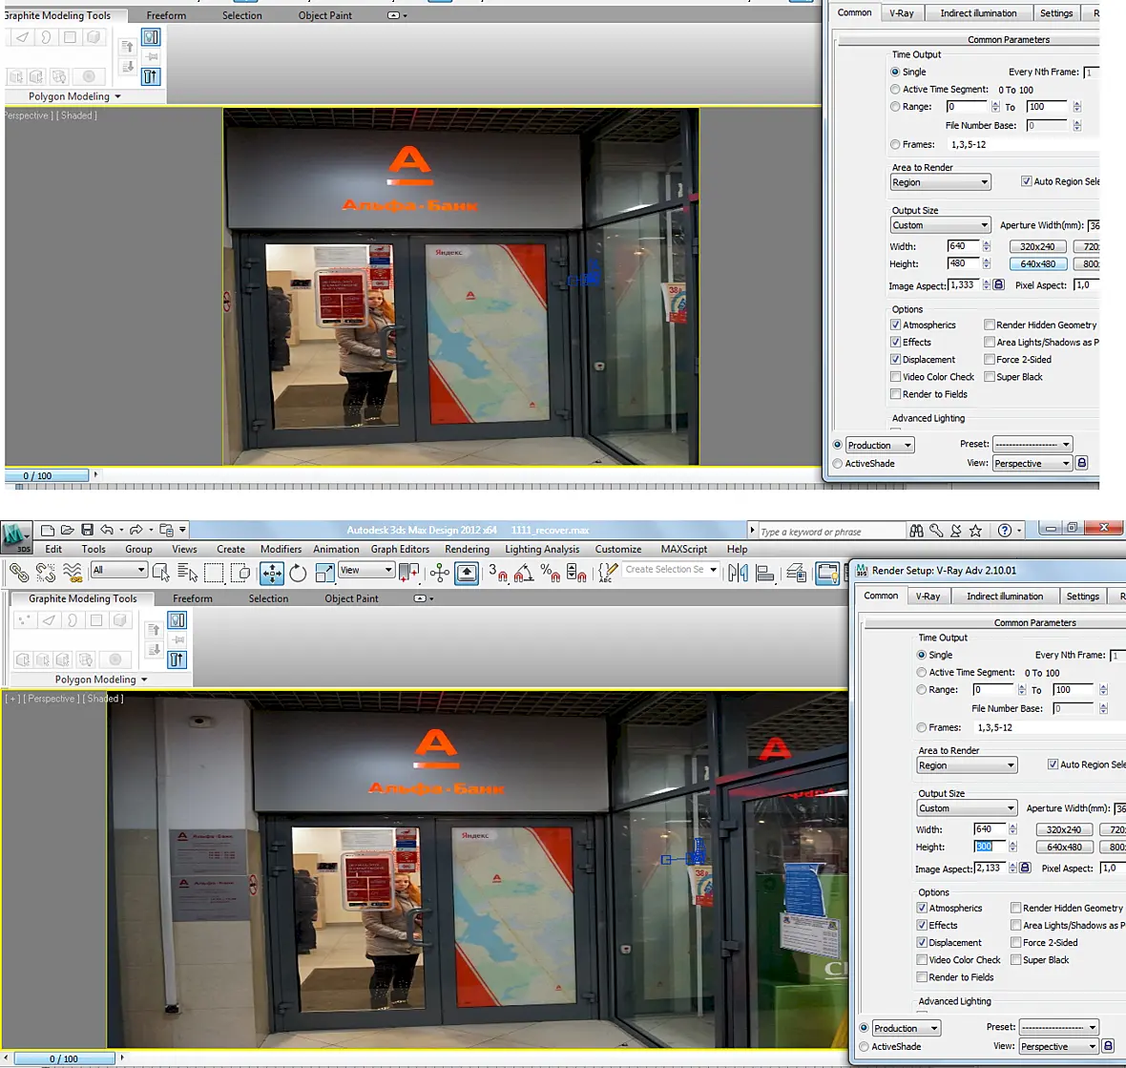Select the Unlink Selection tool
Image resolution: width=1126 pixels, height=1068 pixels.
(45, 573)
